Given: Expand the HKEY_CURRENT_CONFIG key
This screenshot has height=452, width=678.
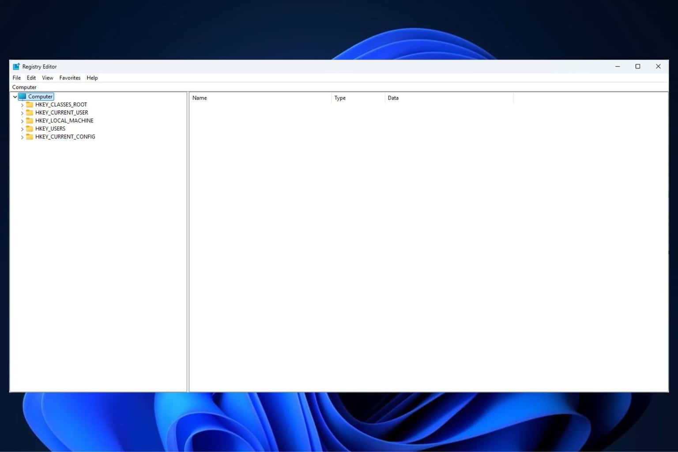Looking at the screenshot, I should tap(22, 137).
